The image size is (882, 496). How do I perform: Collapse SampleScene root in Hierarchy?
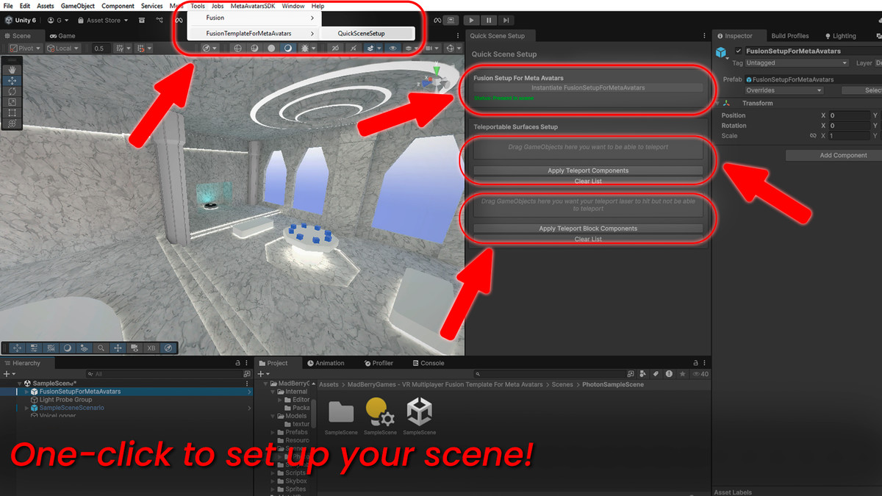[x=20, y=384]
